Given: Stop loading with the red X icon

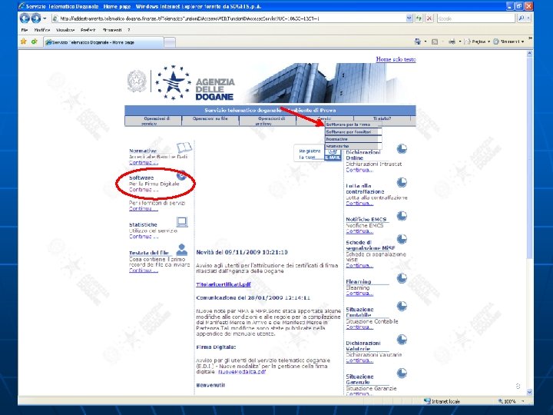Looking at the screenshot, I should 429,18.
